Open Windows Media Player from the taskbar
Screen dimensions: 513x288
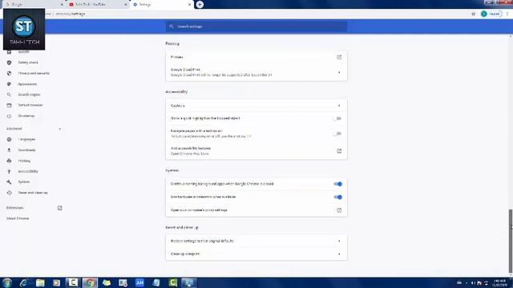(x=57, y=282)
